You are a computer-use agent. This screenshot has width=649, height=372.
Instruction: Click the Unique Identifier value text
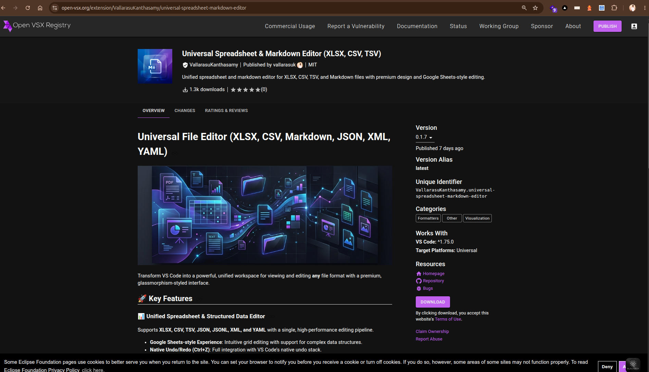click(x=455, y=193)
